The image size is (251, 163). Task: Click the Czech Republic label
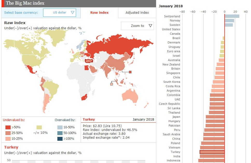169,104
